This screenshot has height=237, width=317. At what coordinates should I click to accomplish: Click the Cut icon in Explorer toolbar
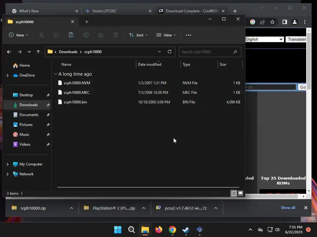coord(41,35)
